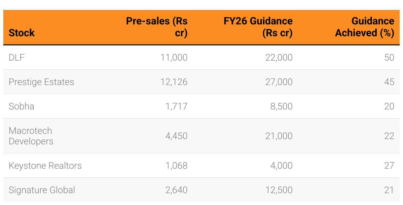Image resolution: width=403 pixels, height=205 pixels.
Task: Click Macrotech guidance value 21,000
Action: pyautogui.click(x=279, y=136)
